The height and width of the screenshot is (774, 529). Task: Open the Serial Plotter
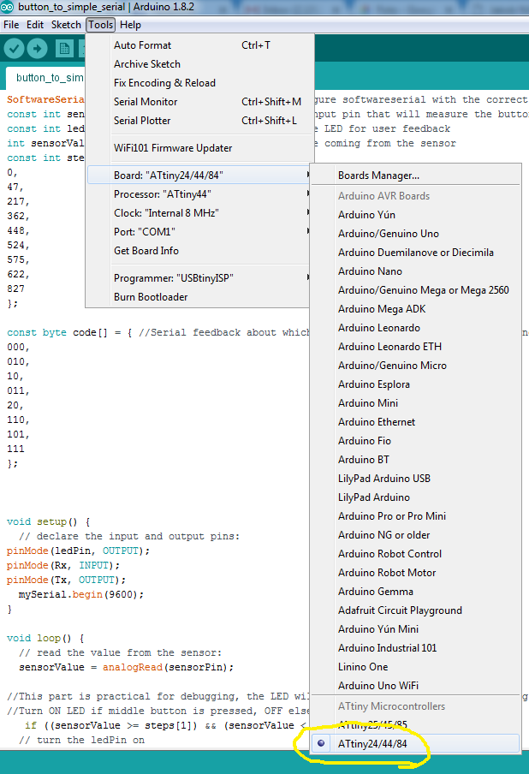click(198, 120)
